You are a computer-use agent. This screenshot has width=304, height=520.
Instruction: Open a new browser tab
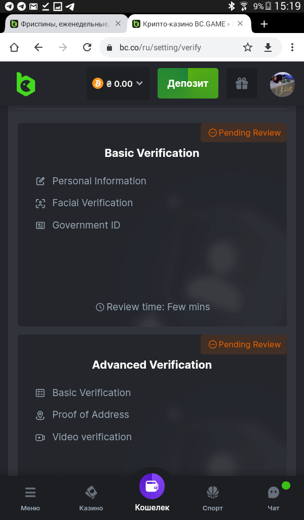264,24
